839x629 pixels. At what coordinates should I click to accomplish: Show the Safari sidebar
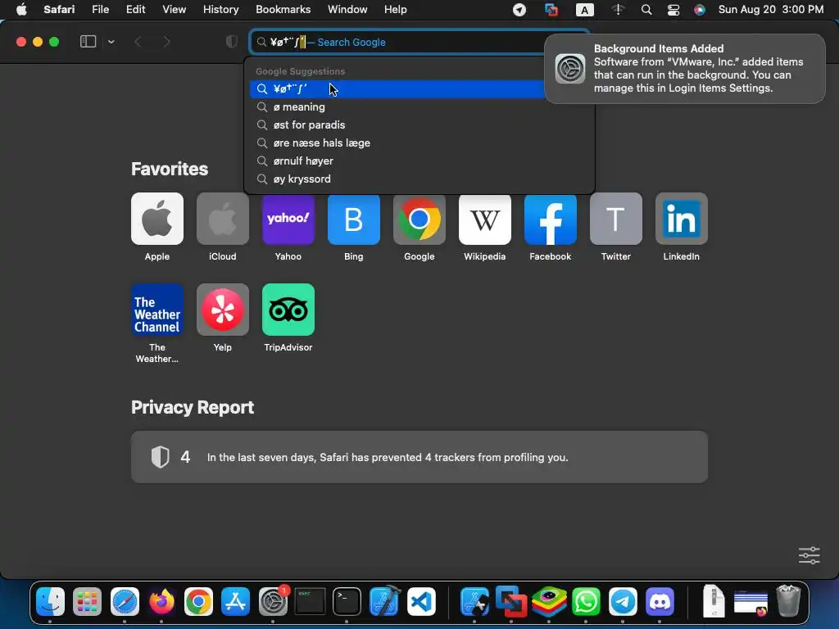pos(88,42)
